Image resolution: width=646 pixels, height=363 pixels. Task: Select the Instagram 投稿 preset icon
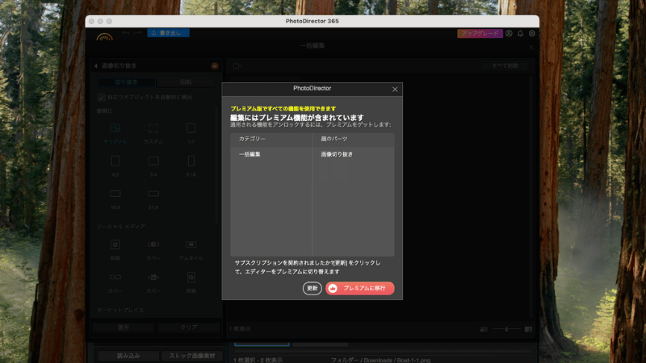click(x=115, y=244)
